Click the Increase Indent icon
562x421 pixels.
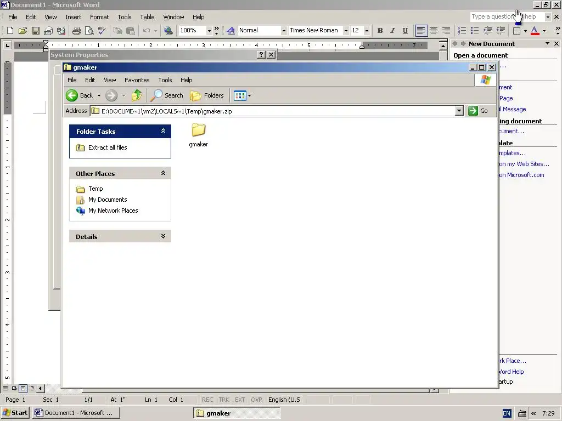click(501, 31)
